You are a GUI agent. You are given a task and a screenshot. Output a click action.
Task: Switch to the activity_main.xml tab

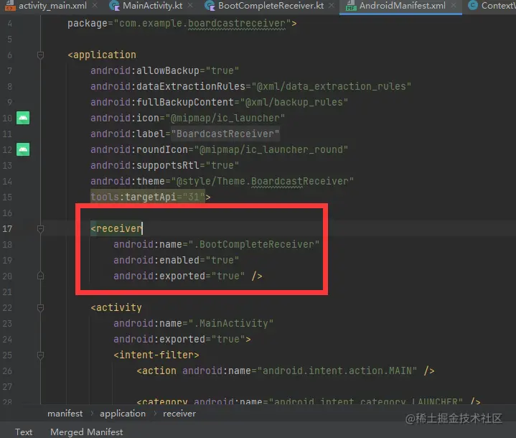(x=52, y=6)
